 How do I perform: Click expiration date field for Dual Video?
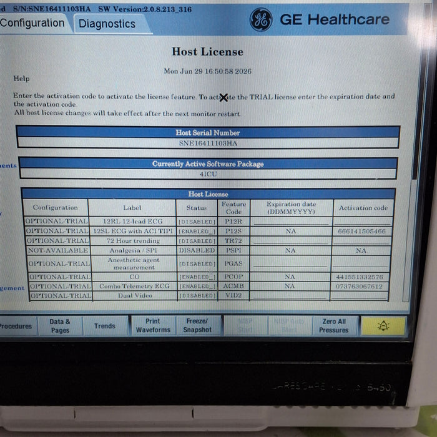[x=289, y=295]
